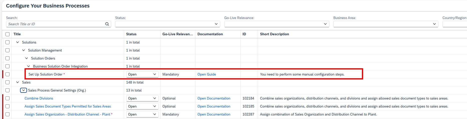Screen dimensions: 467x119
Task: Open the Combine Divisions link
Action: 39,98
